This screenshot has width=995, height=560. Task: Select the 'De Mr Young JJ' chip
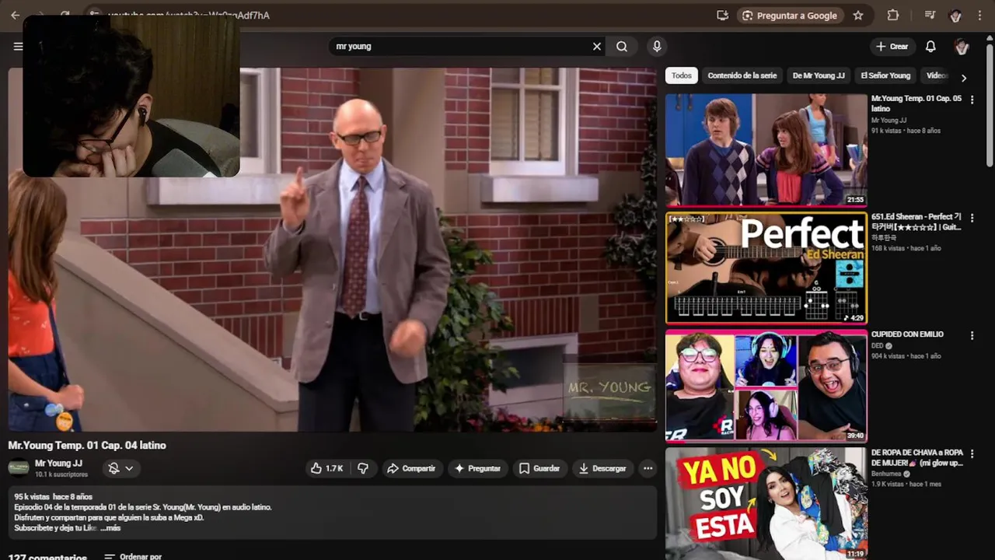819,75
